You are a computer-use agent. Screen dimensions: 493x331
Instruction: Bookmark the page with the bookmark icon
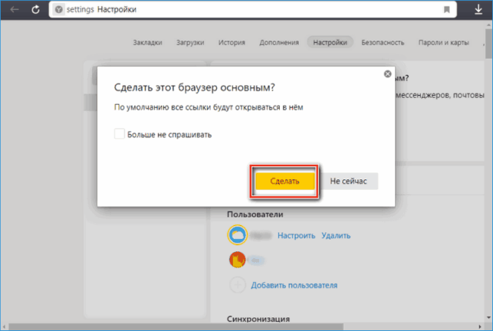tap(447, 10)
